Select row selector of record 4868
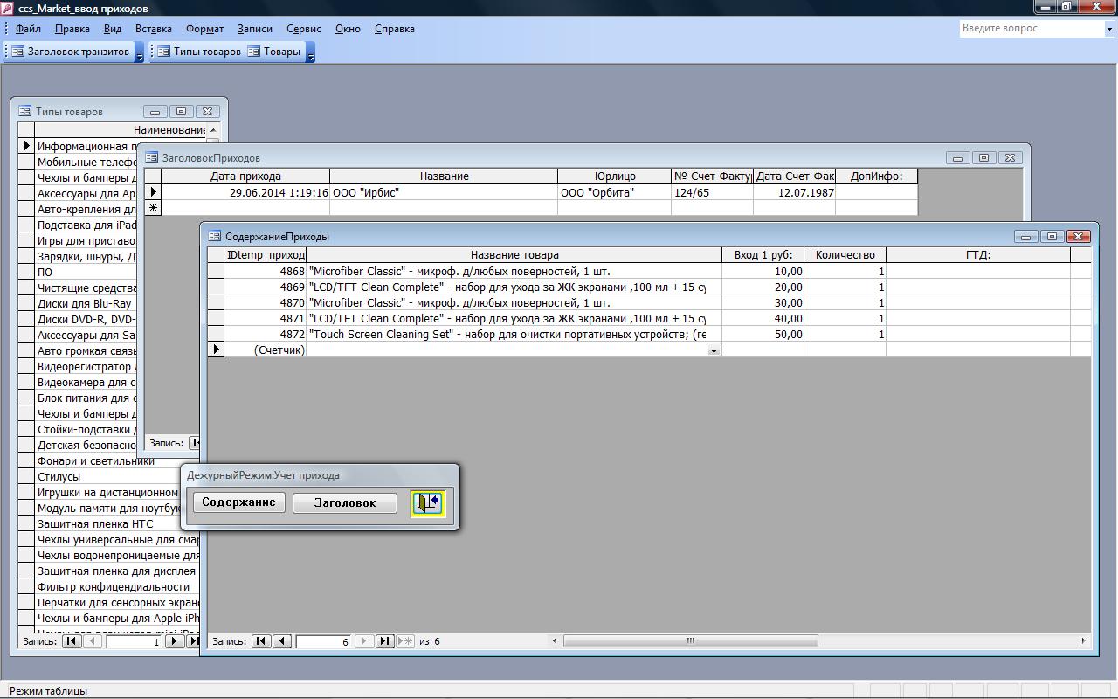 pos(216,272)
